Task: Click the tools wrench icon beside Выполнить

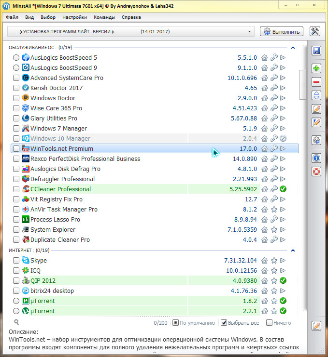Action: click(x=315, y=31)
